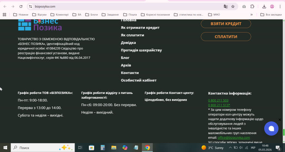Open the Windows Start button

tap(5, 148)
